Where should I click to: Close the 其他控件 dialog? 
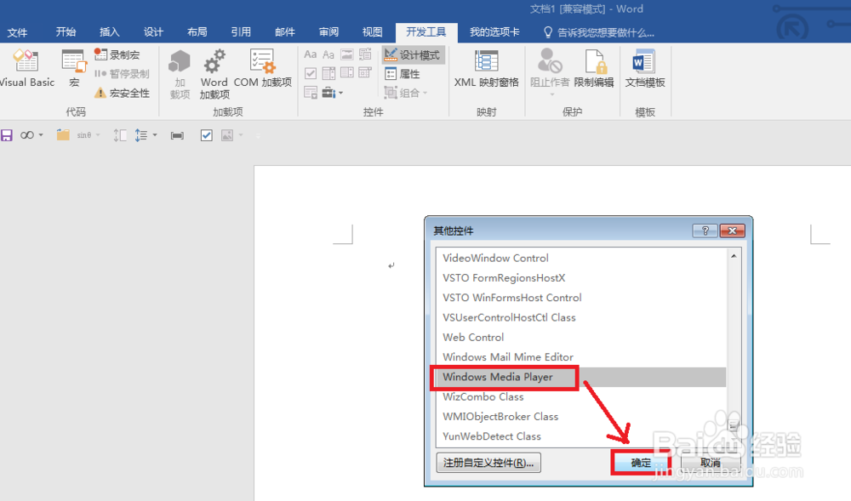[732, 231]
